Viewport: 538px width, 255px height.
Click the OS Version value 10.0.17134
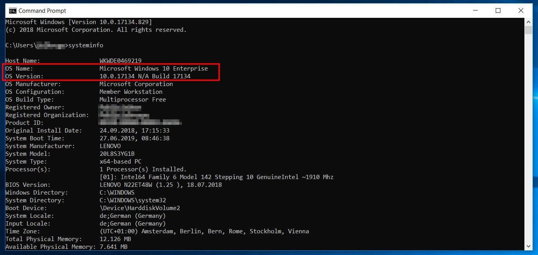point(116,76)
